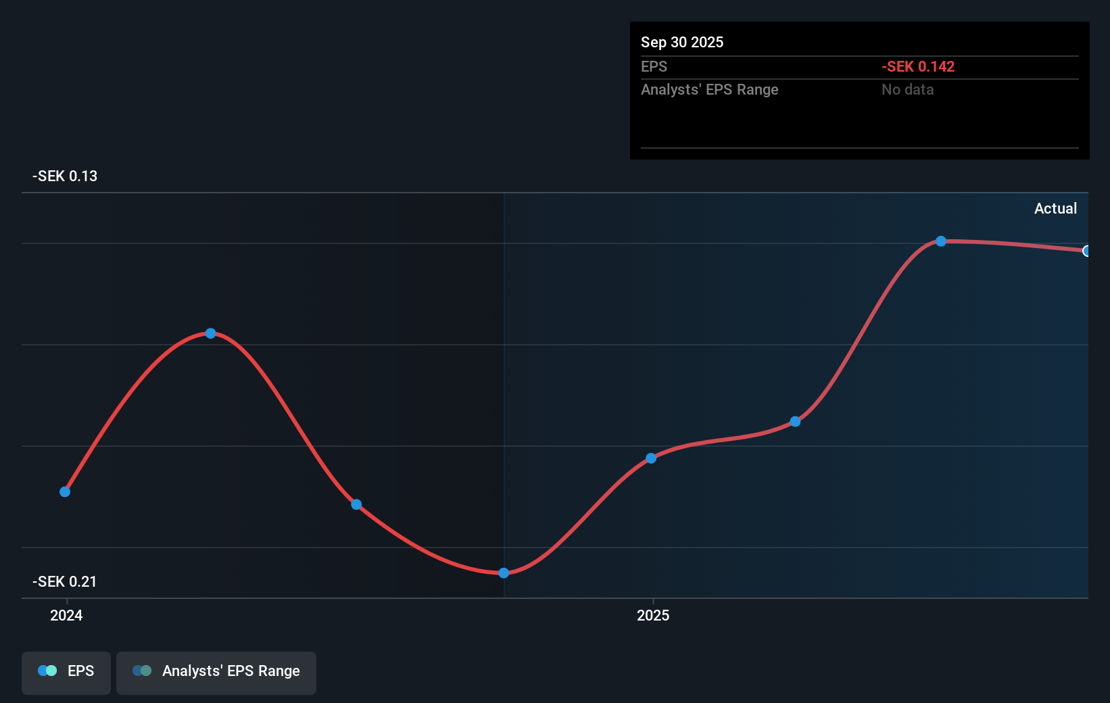Toggle the EPS series visibility
Screen dimensions: 1110x703
click(x=66, y=673)
